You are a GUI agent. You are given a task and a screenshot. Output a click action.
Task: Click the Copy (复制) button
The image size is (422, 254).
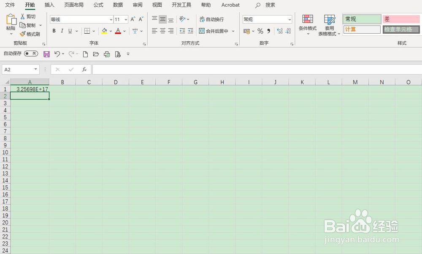coord(28,25)
